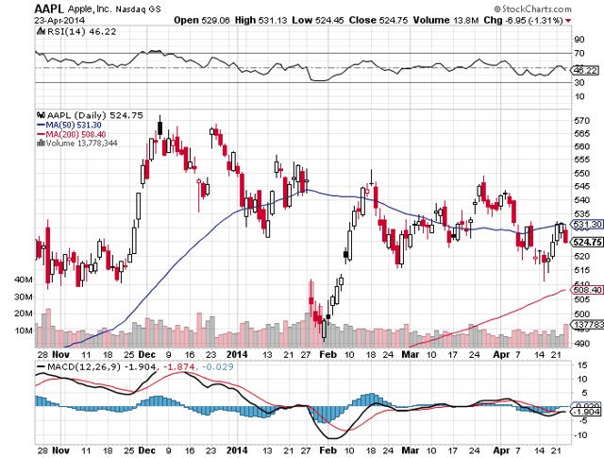Image resolution: width=604 pixels, height=458 pixels.
Task: Click the MACD histogram value -0.029
Action: point(218,366)
